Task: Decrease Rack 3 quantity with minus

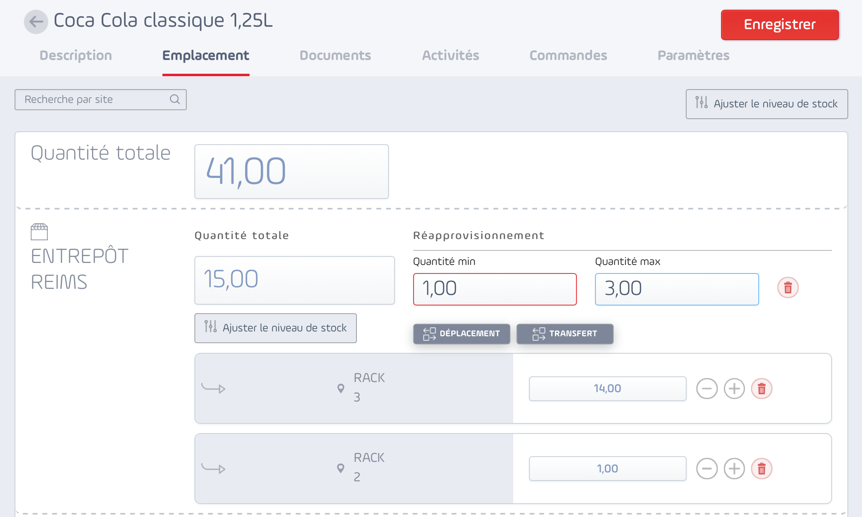Action: 707,389
